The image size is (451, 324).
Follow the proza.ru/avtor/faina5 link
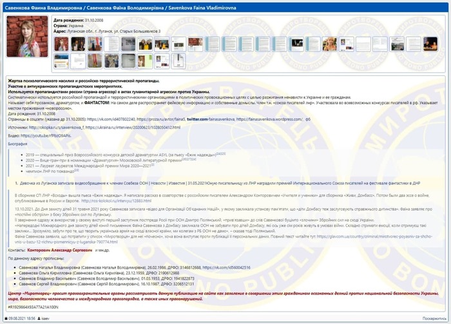[x=161, y=119]
